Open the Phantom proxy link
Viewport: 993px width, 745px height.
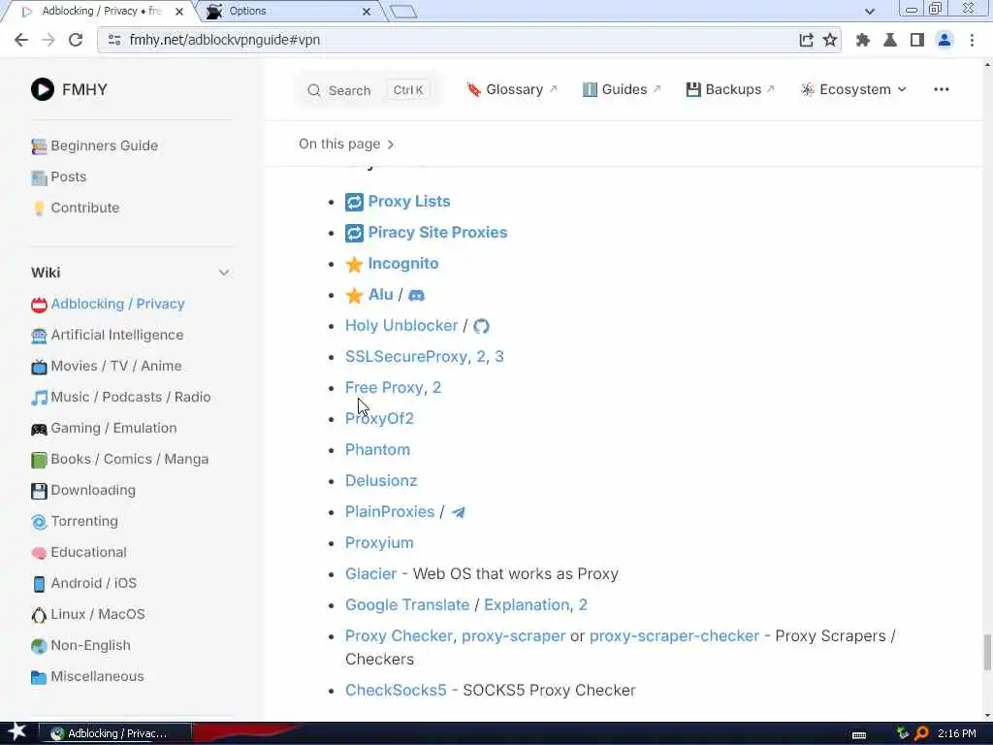377,450
